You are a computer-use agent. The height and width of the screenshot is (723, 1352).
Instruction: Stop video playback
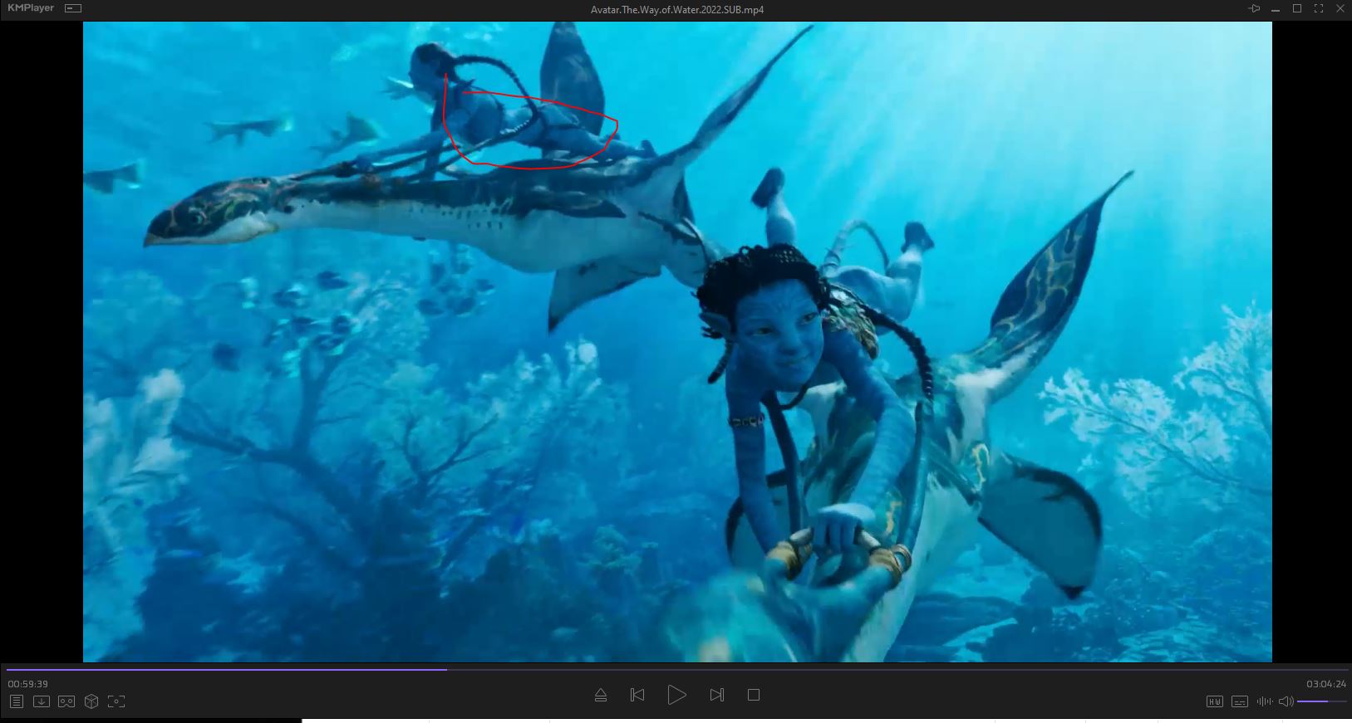coord(754,695)
